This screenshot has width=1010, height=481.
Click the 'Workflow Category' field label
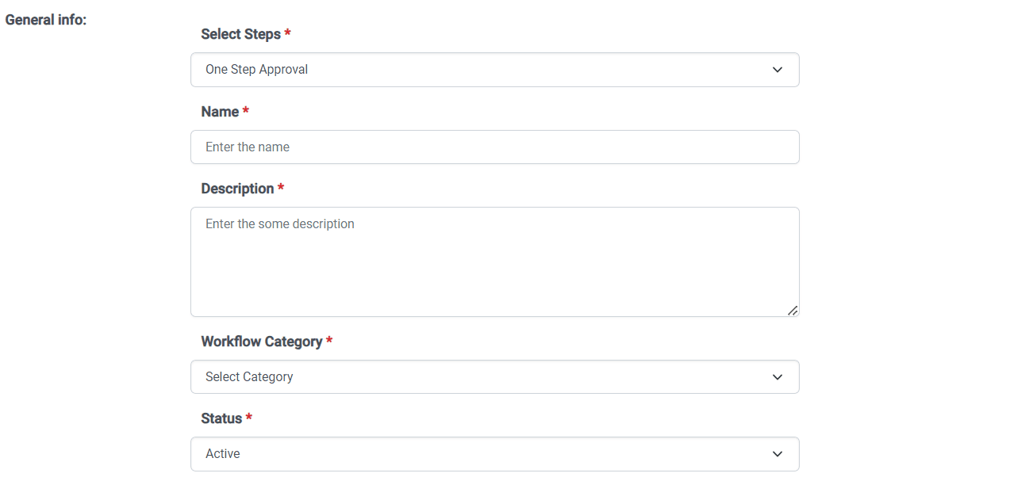click(x=262, y=342)
